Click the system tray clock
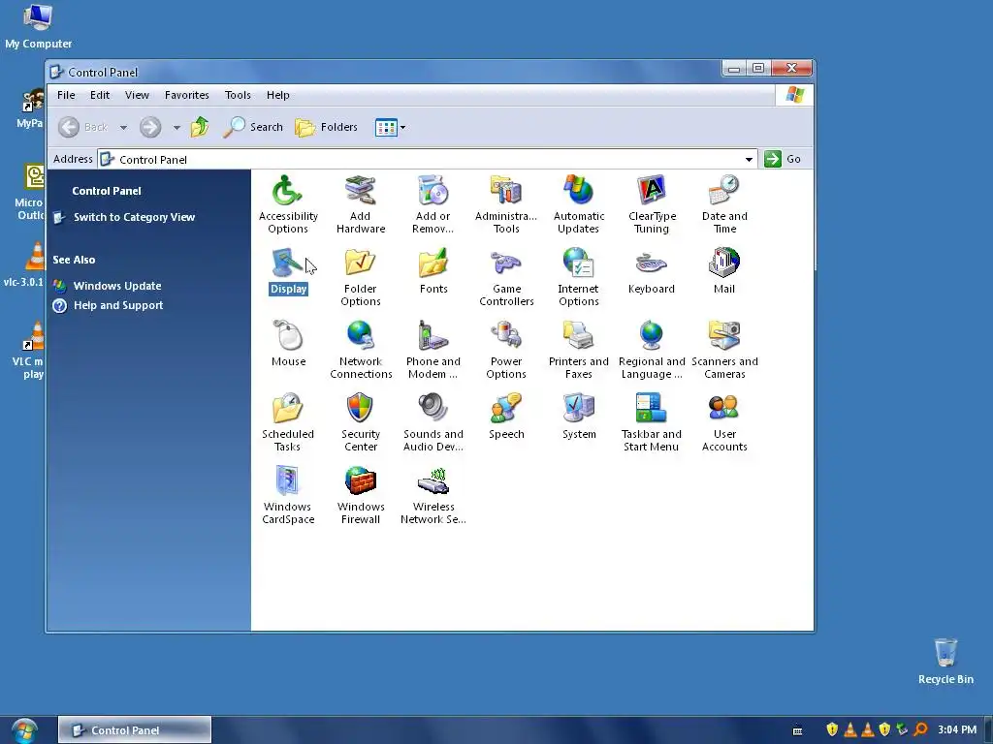993x744 pixels. [x=957, y=730]
